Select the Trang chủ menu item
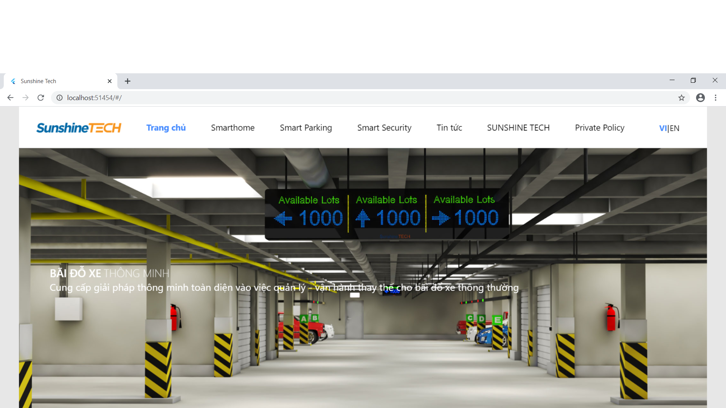This screenshot has height=408, width=726. pyautogui.click(x=166, y=128)
